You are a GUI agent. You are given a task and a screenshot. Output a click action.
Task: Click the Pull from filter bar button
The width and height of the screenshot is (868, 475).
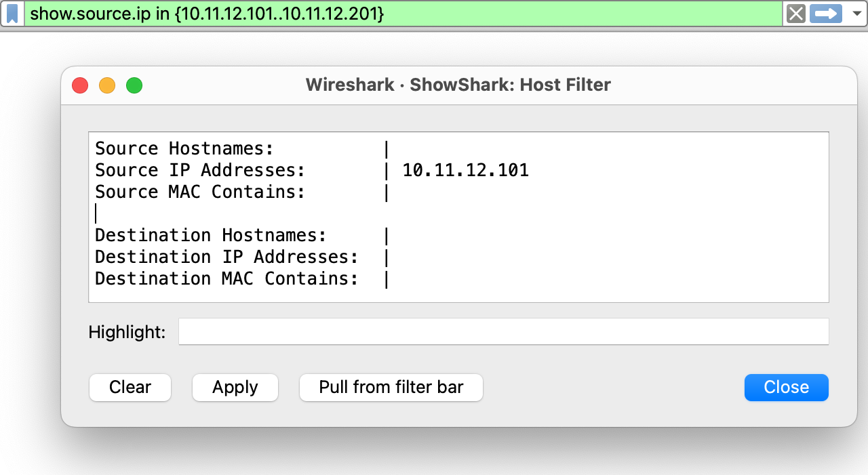pos(391,387)
